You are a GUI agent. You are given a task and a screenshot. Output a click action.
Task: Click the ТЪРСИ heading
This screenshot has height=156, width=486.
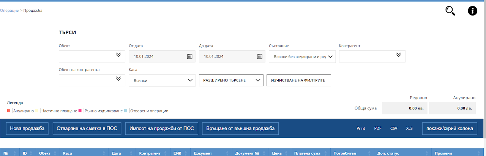coord(68,33)
